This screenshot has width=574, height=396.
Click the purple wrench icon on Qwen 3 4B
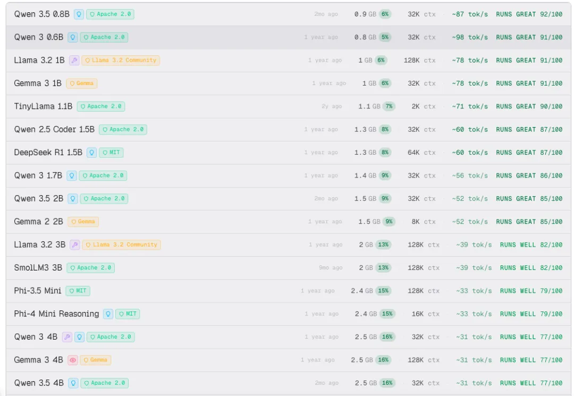pos(67,337)
